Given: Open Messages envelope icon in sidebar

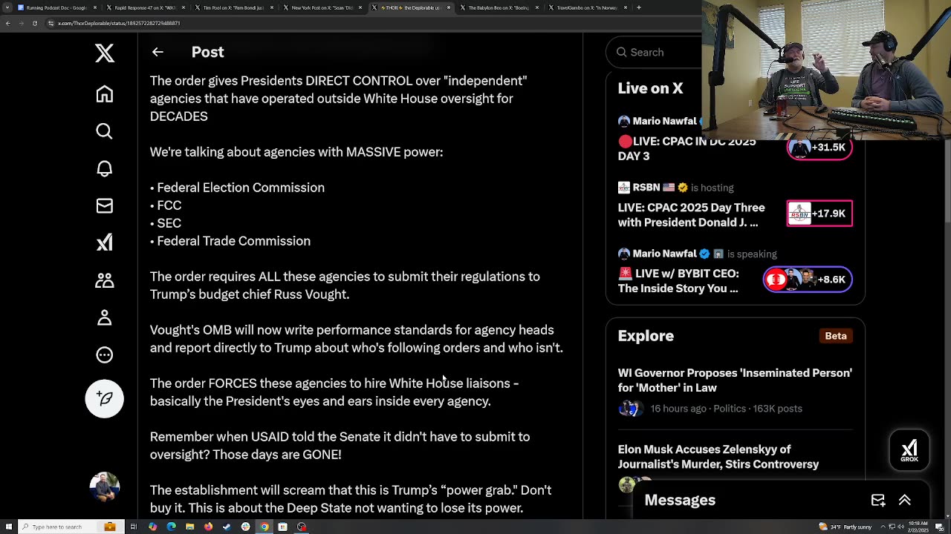Looking at the screenshot, I should (x=104, y=205).
